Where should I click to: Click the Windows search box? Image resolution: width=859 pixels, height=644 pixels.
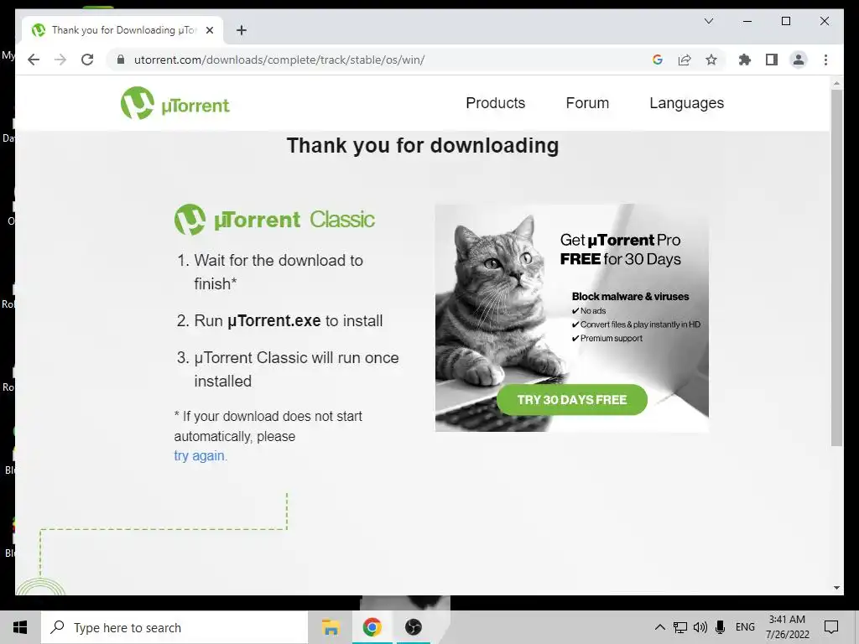(174, 627)
